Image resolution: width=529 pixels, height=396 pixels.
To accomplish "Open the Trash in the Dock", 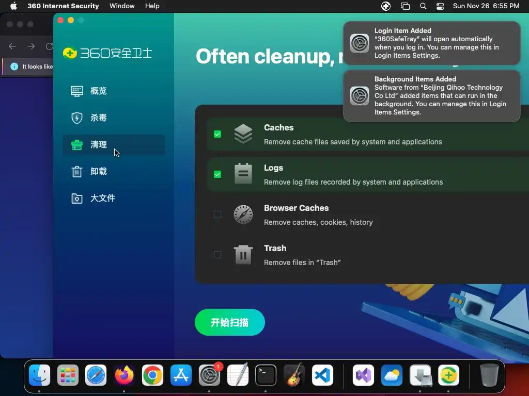I will pos(489,375).
